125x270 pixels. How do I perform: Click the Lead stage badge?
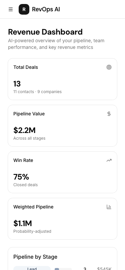[x=32, y=268]
